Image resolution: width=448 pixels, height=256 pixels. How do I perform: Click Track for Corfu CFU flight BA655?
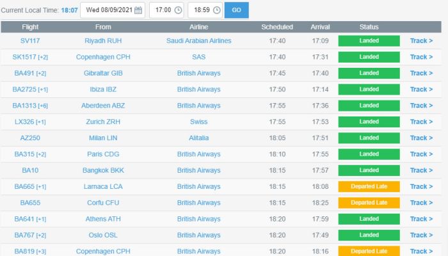pos(421,202)
